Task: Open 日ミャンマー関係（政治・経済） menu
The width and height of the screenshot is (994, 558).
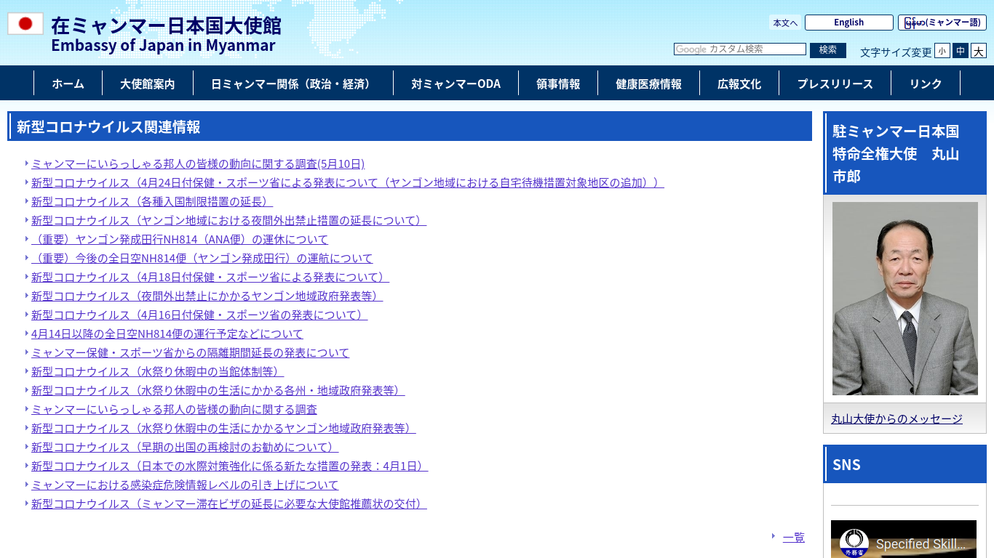Action: (293, 84)
